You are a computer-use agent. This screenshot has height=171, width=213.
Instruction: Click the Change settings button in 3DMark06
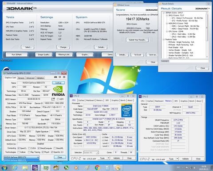(x=63, y=47)
